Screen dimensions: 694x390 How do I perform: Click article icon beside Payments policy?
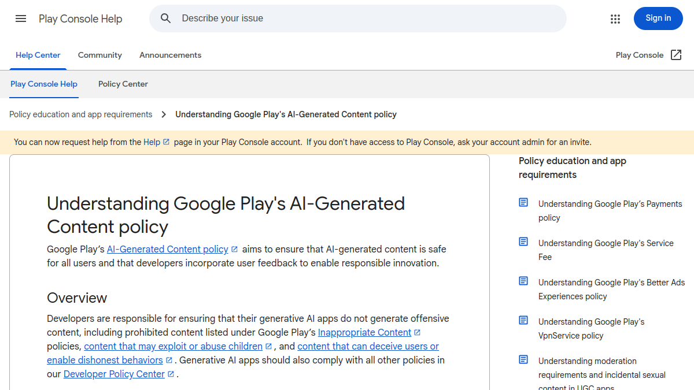(523, 202)
